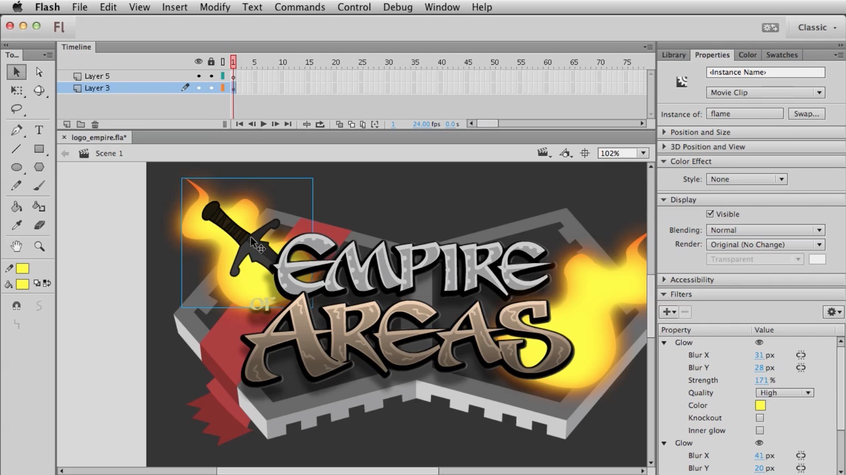Create a new layer in the timeline

tap(67, 124)
